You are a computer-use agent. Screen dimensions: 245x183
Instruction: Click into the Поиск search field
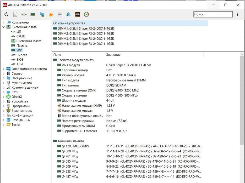[213, 14]
